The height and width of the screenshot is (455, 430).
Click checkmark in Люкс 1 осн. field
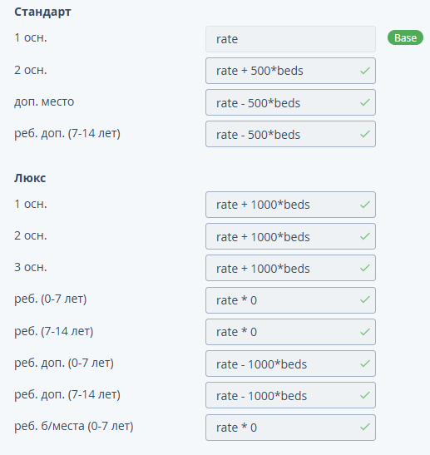point(365,205)
